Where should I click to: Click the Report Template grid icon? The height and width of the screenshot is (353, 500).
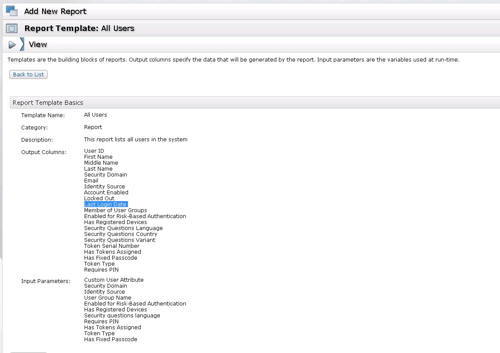pos(12,28)
